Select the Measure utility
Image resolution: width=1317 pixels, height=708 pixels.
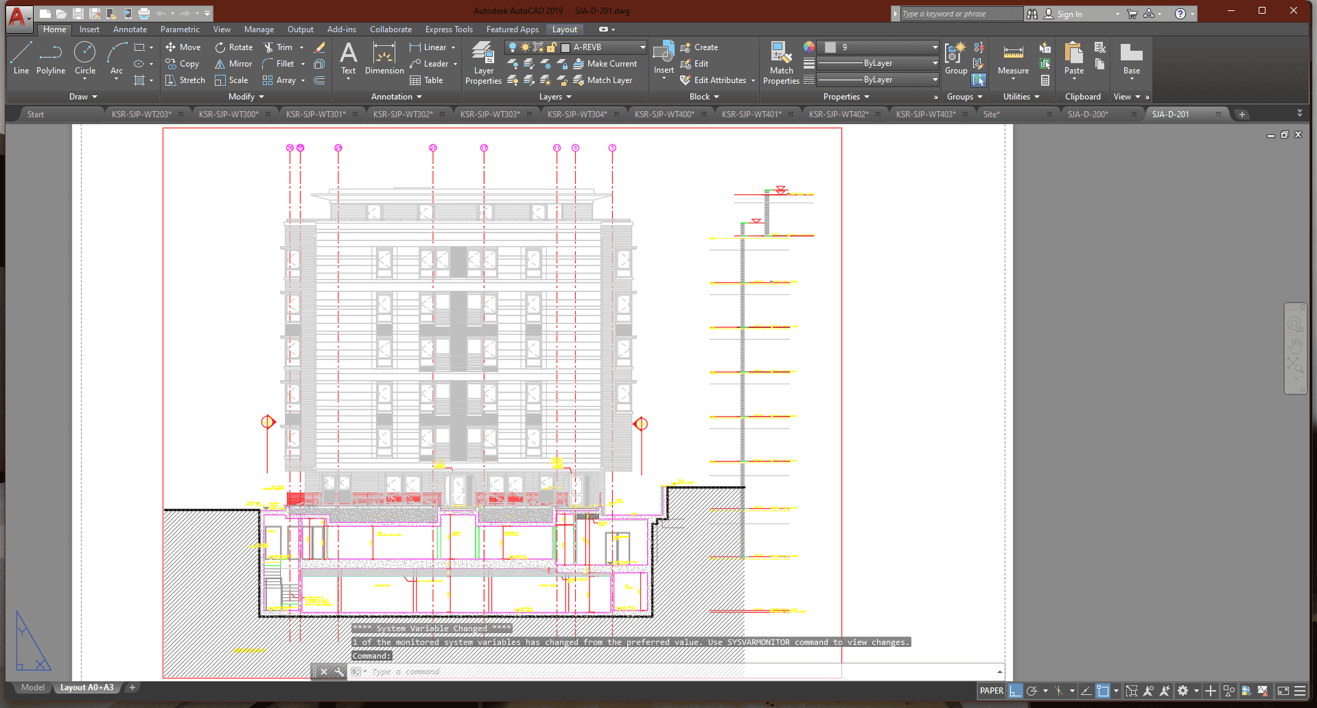[x=1013, y=60]
